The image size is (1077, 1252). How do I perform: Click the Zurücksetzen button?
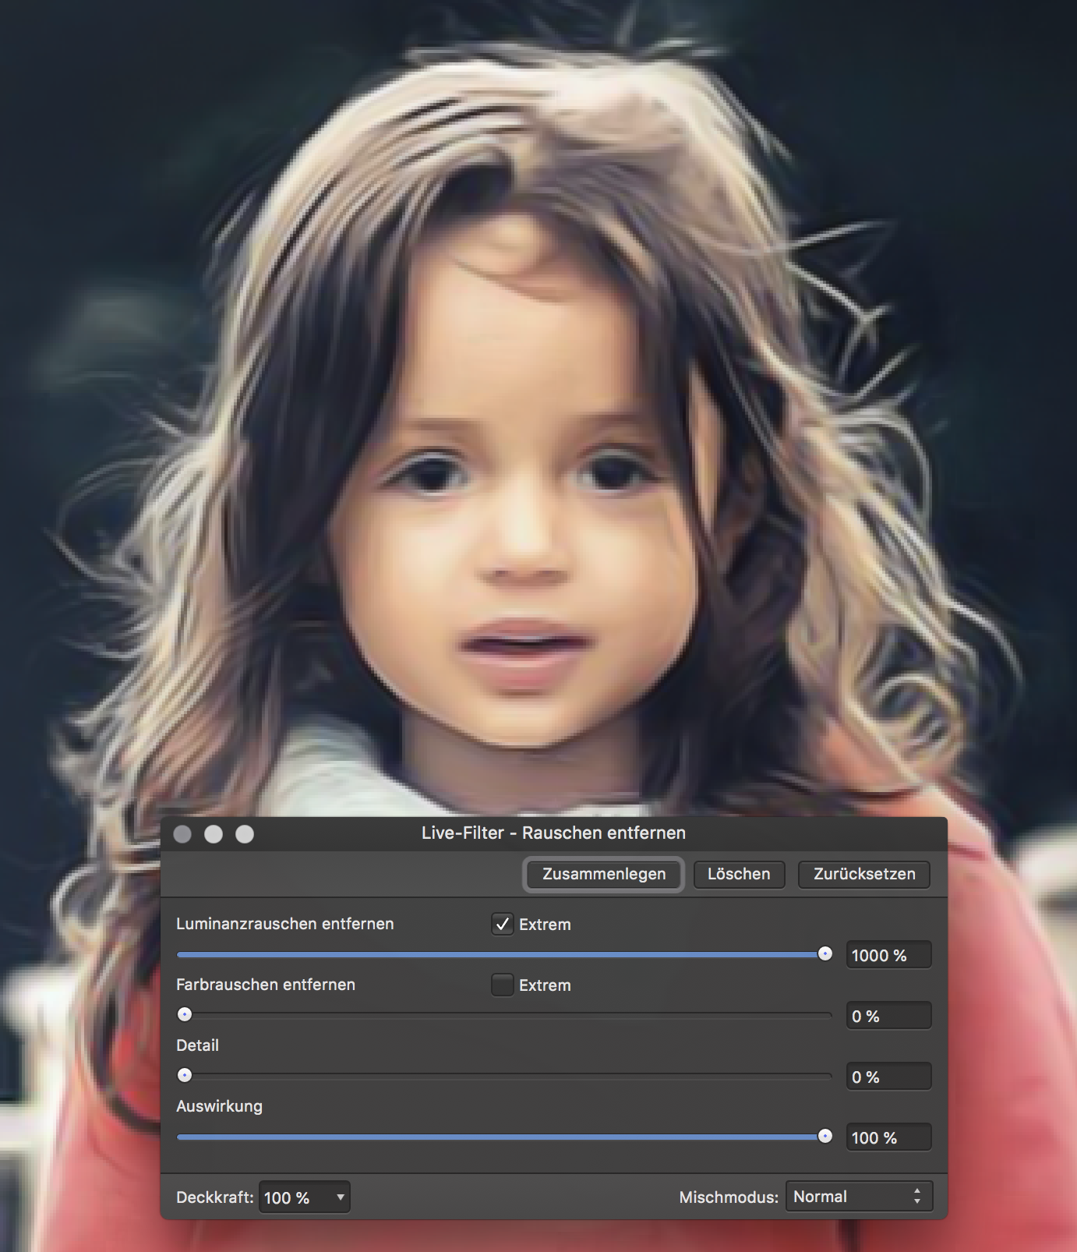tap(864, 874)
